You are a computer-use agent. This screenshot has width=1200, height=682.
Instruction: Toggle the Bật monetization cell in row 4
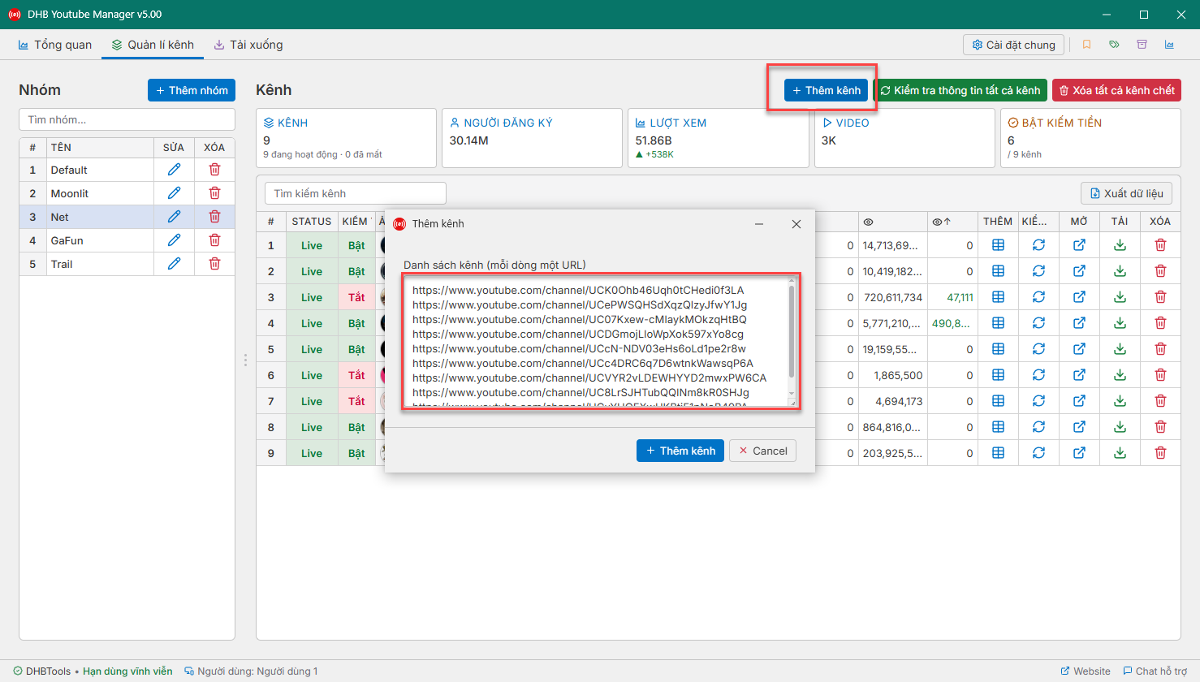click(356, 323)
